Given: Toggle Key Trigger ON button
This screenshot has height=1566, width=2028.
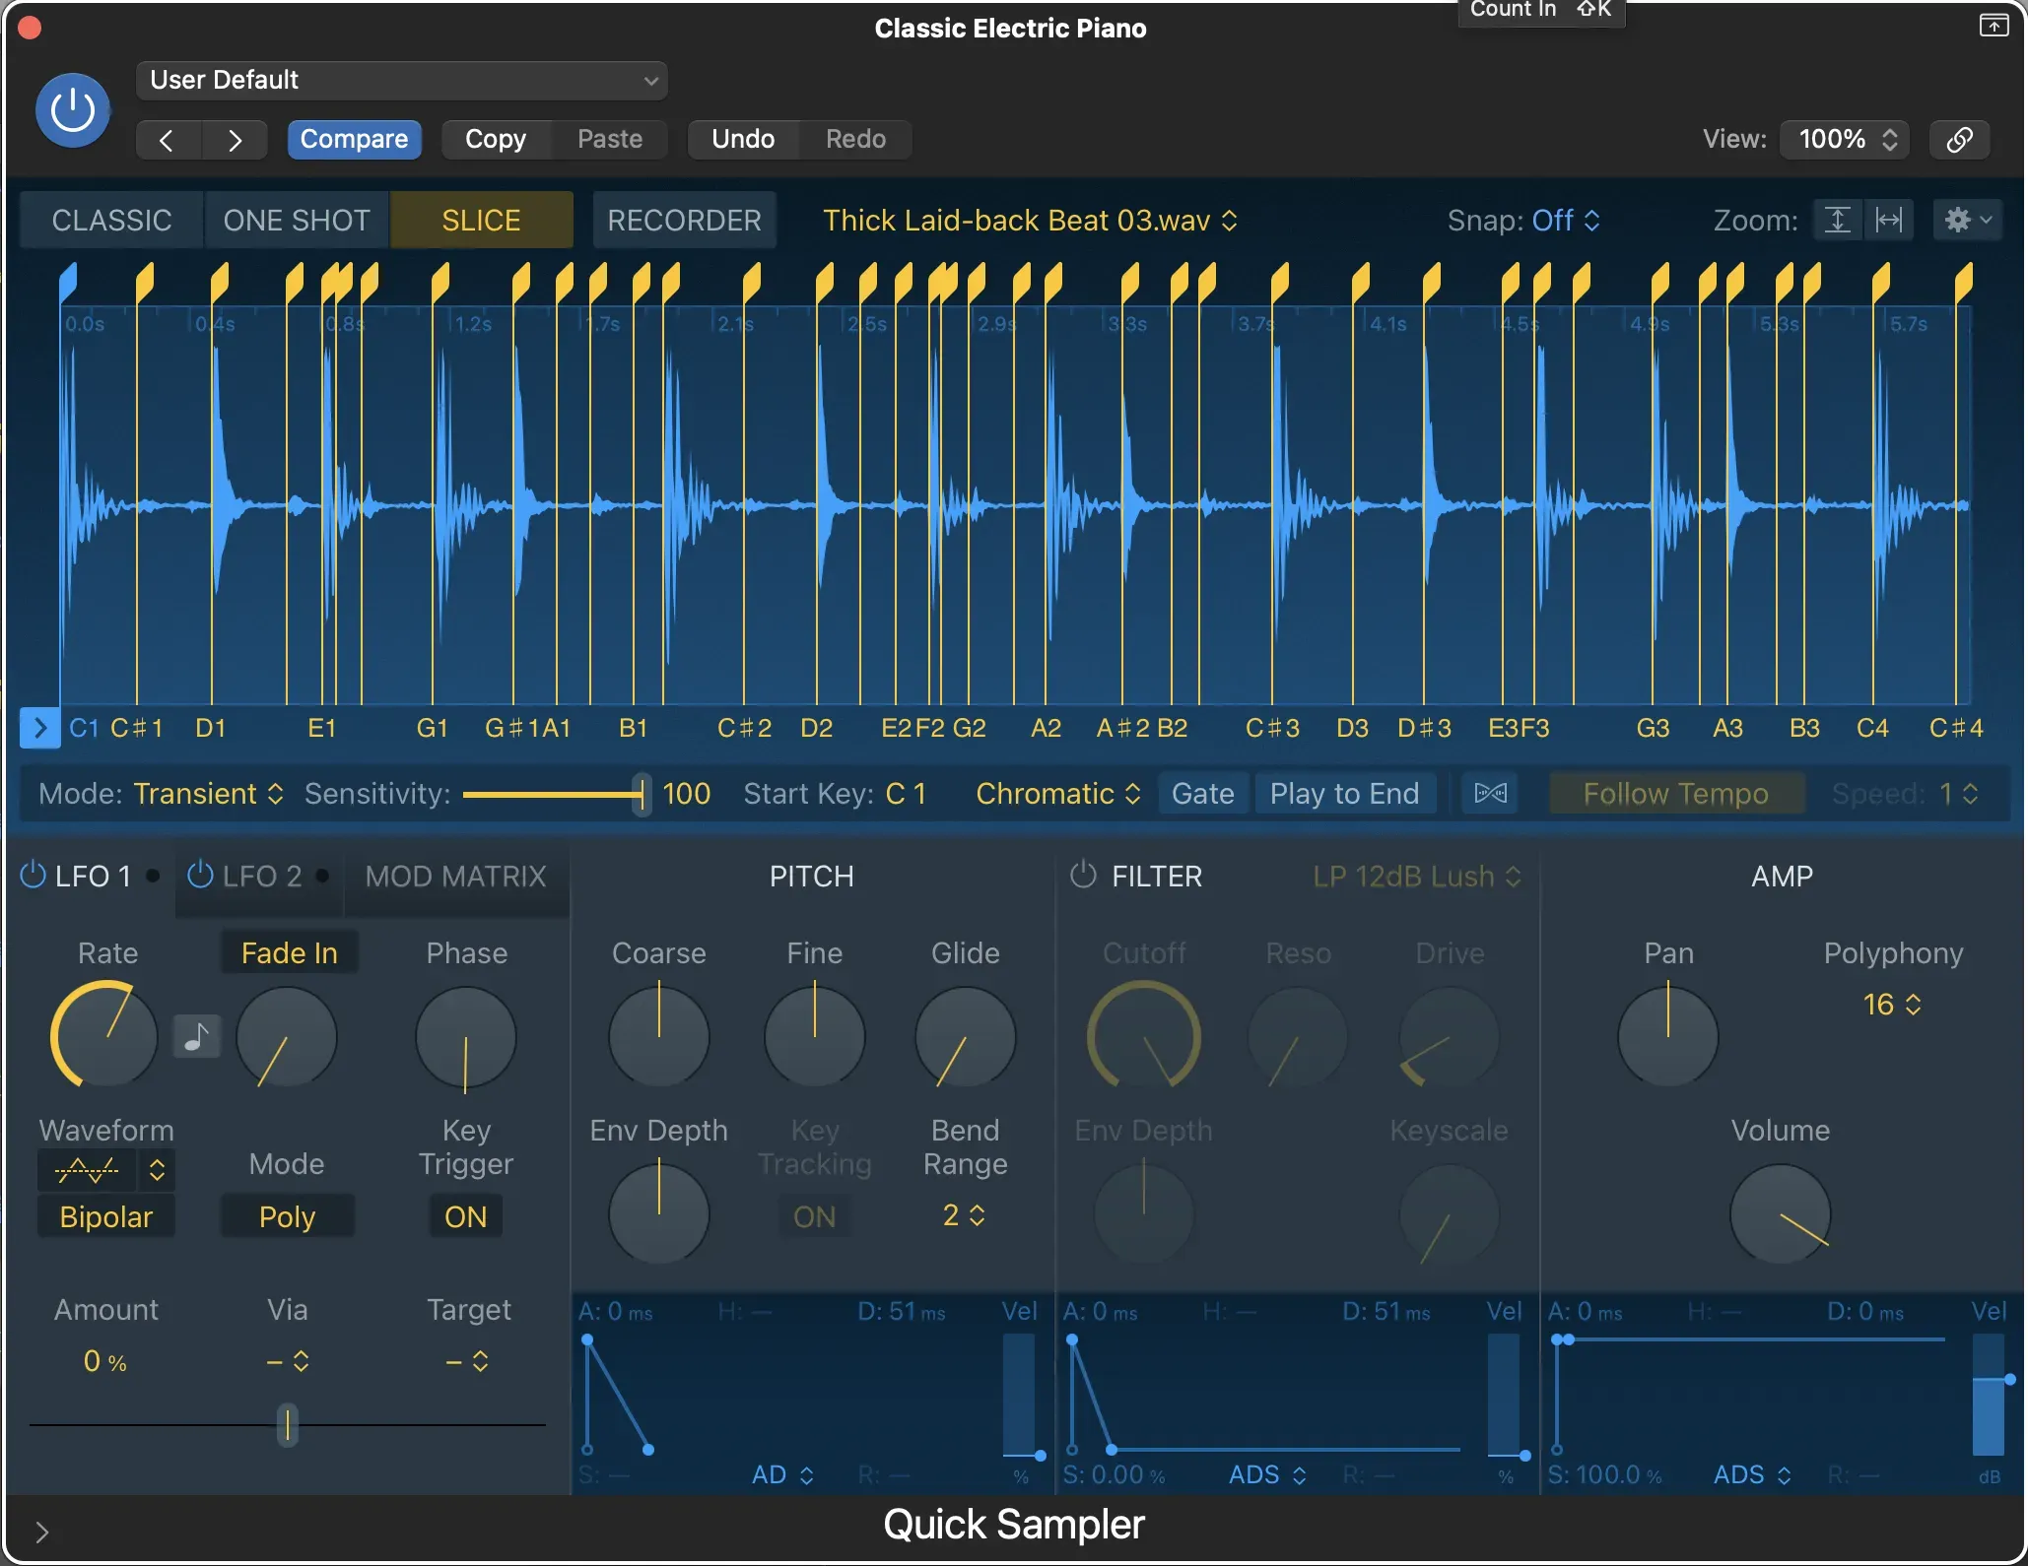Looking at the screenshot, I should point(466,1216).
